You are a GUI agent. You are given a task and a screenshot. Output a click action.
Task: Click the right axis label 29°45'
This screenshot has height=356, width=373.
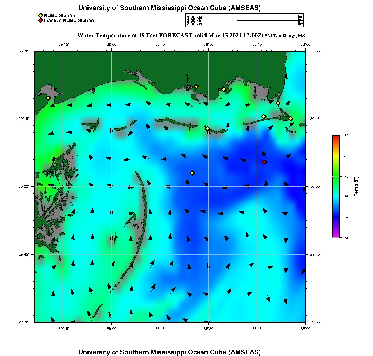pos(315,255)
